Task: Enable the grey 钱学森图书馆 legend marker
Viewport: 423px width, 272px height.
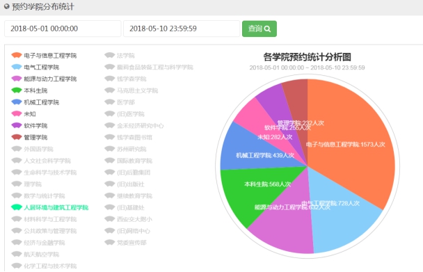Action: coord(109,137)
